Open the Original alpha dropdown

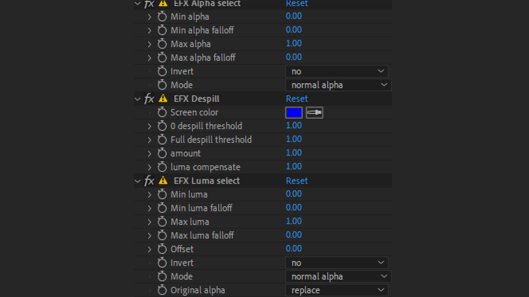[x=337, y=290]
